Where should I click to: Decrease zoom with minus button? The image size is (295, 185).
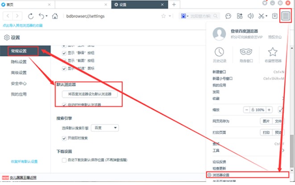[x=247, y=110]
